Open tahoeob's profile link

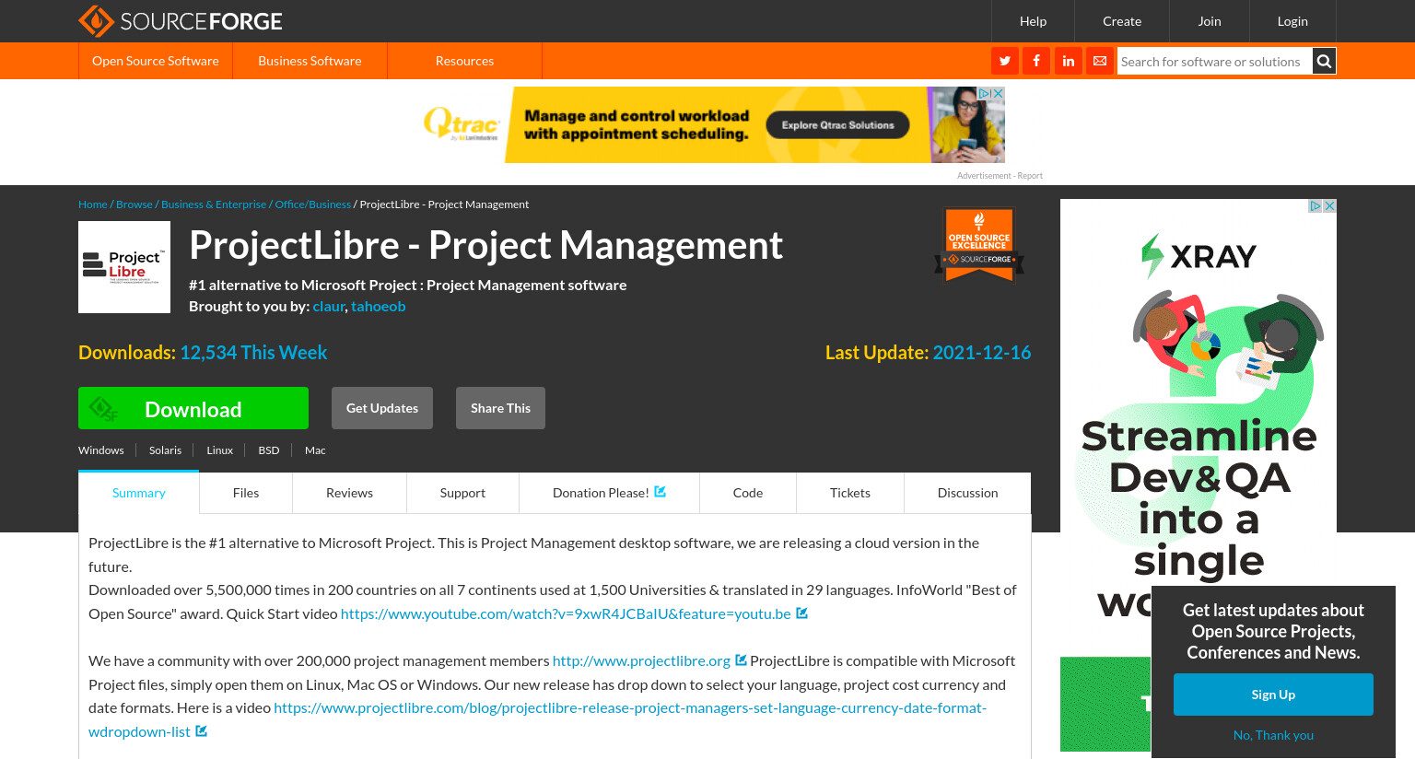pyautogui.click(x=378, y=306)
